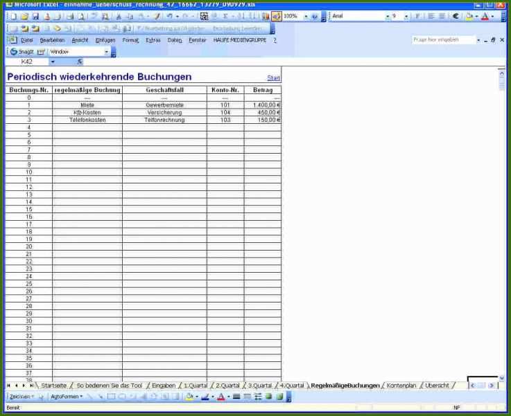The height and width of the screenshot is (416, 511).
Task: Open the AutoFormen button
Action: 67,397
